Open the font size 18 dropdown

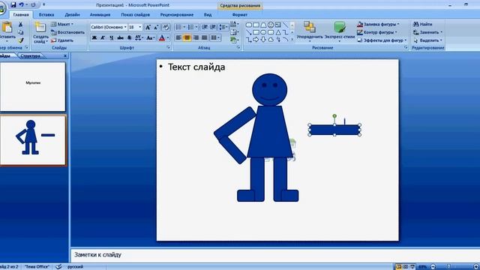tap(140, 27)
